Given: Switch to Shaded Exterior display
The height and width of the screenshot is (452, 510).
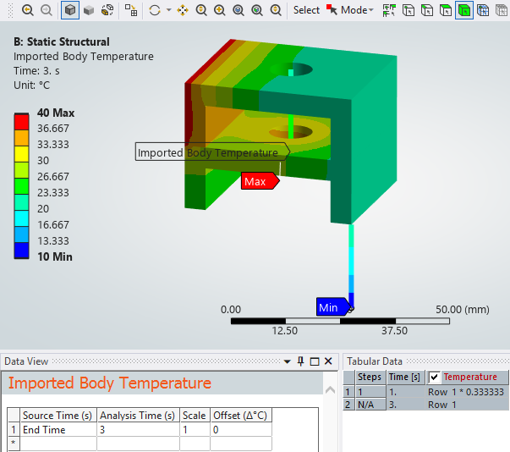Looking at the screenshot, I should (x=89, y=10).
